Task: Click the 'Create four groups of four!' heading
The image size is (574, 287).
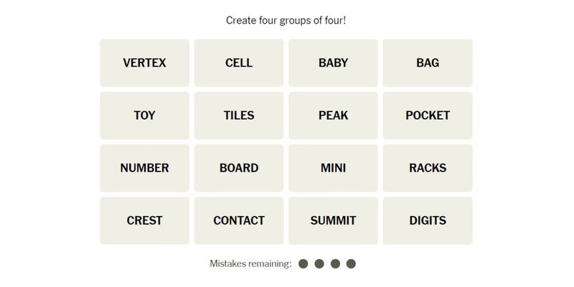Action: [x=286, y=20]
